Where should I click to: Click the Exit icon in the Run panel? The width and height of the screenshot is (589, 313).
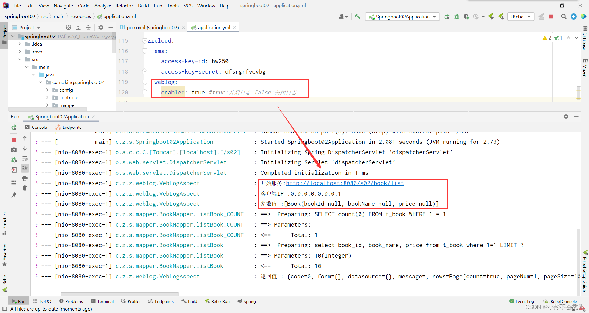click(14, 170)
